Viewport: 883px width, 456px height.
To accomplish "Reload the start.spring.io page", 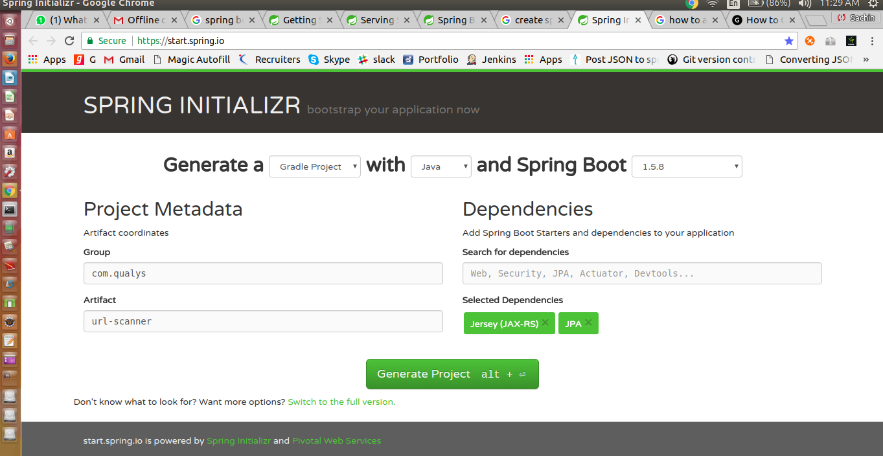I will 69,41.
